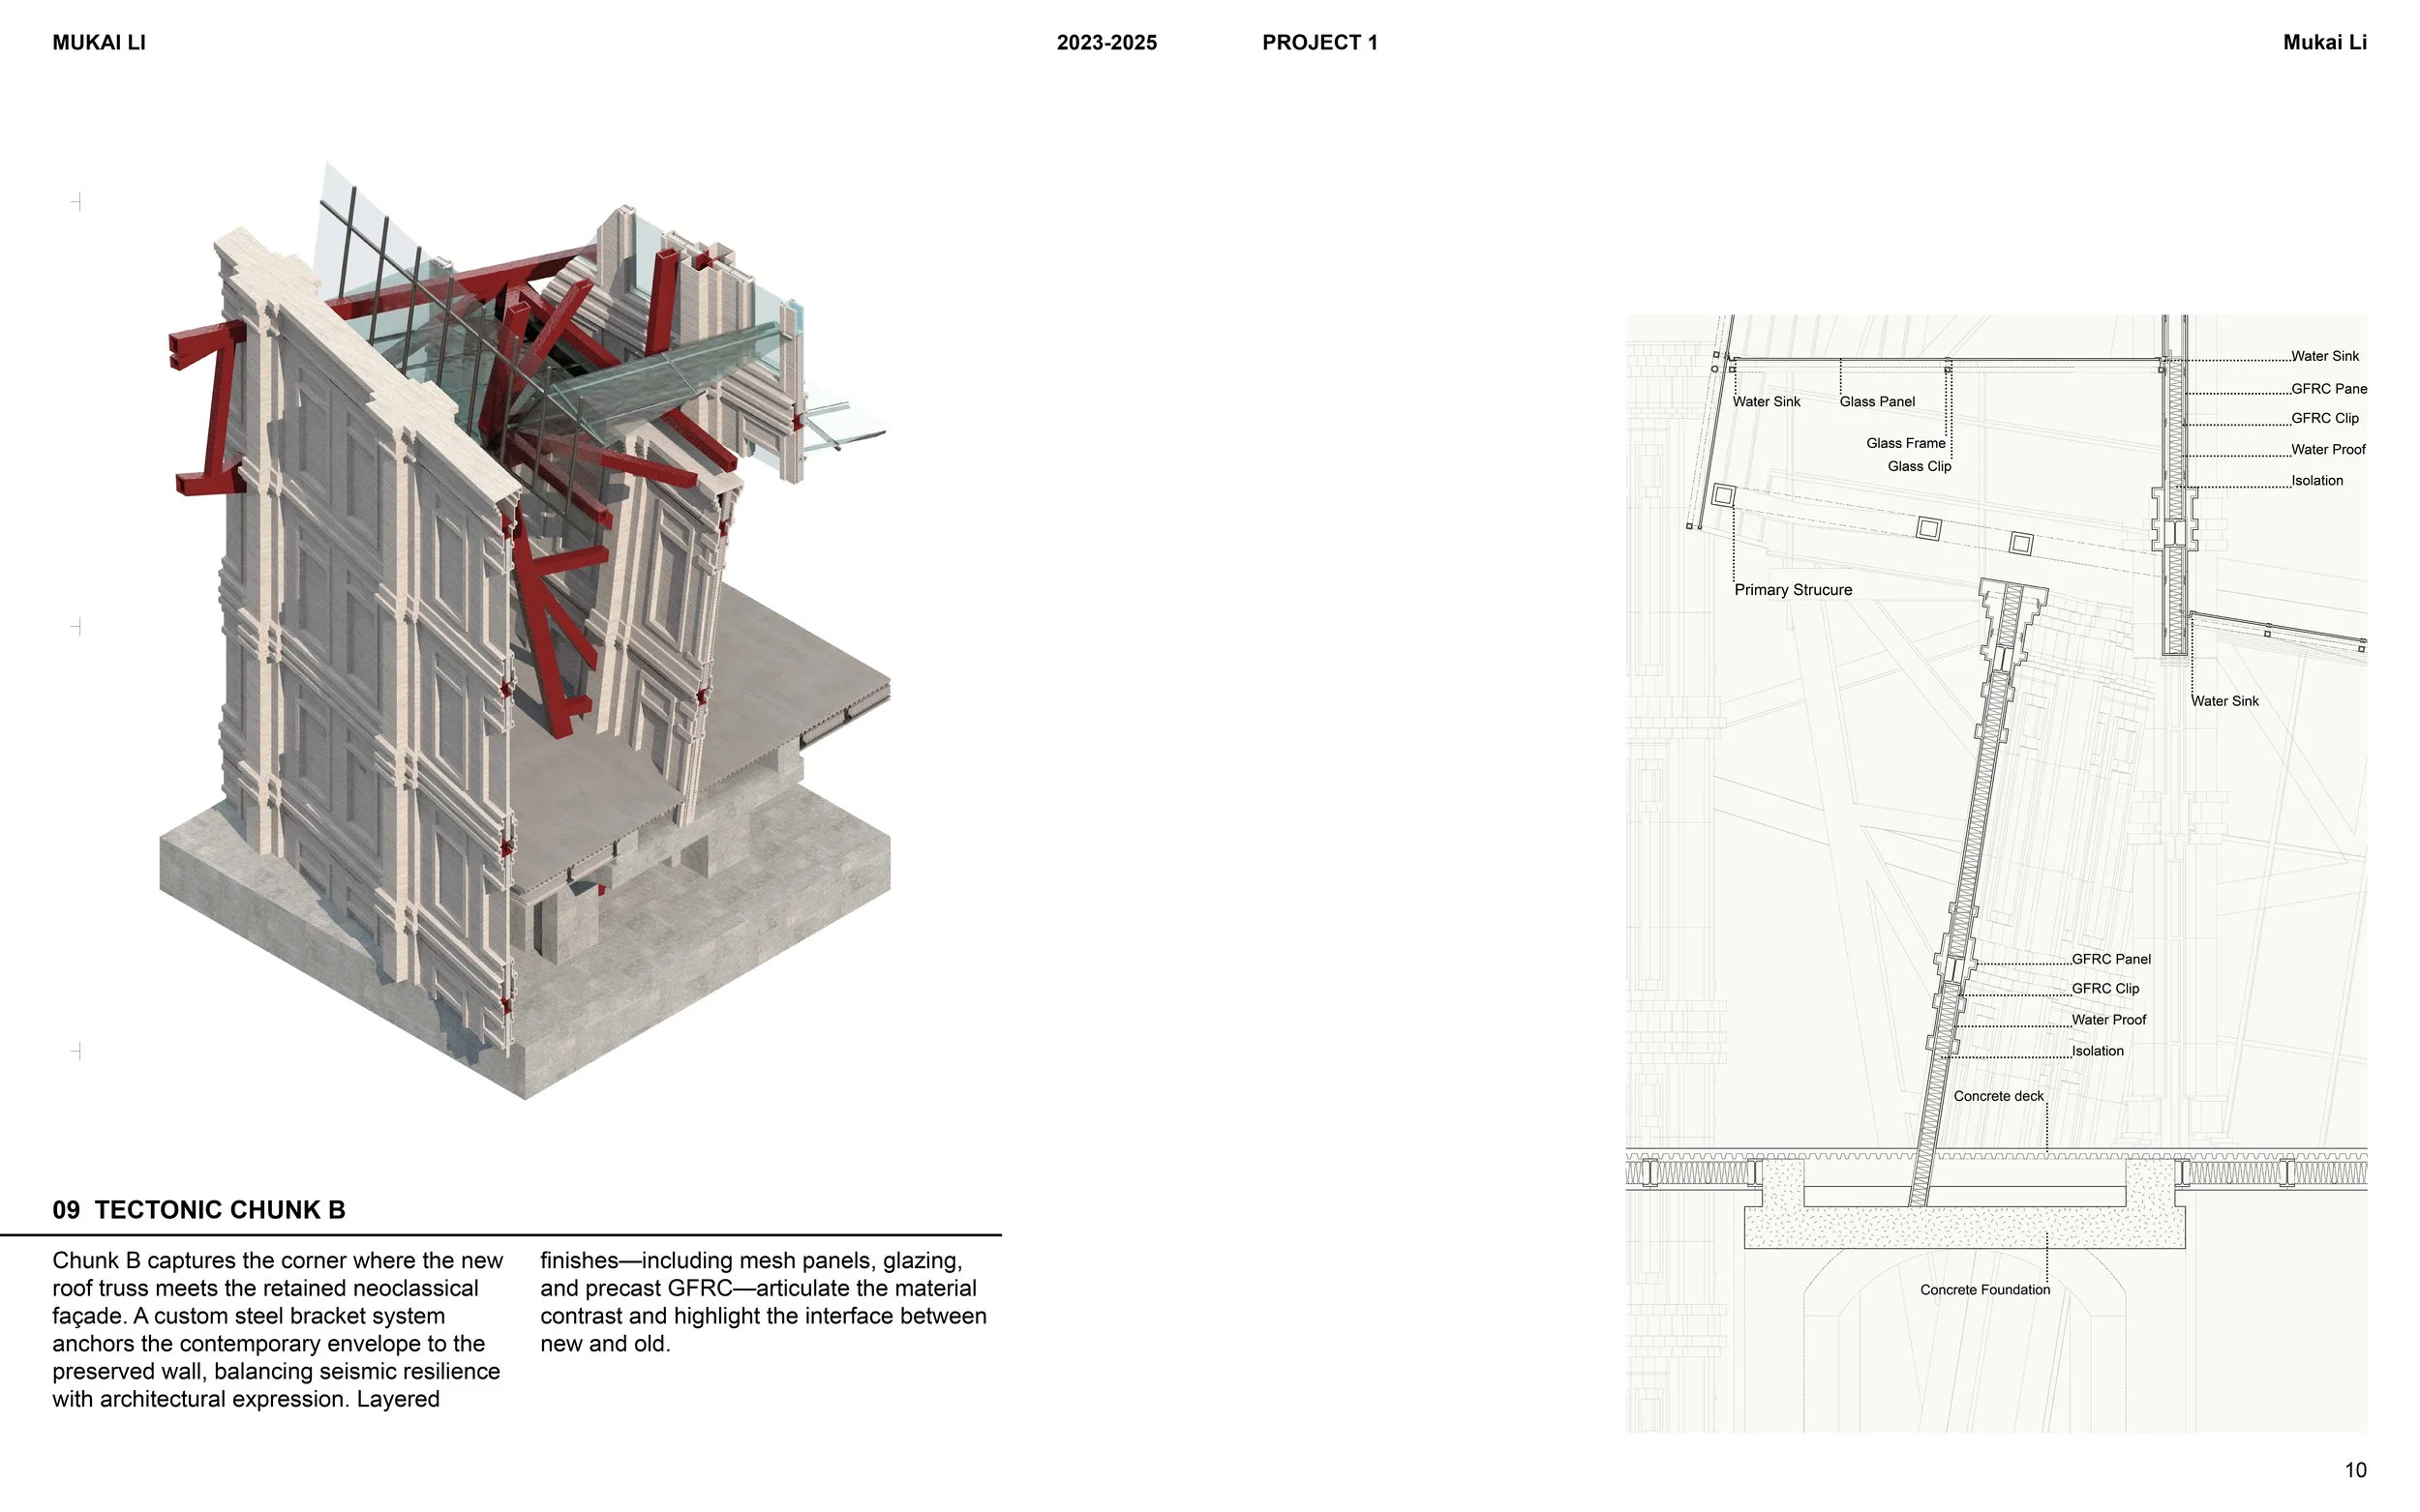Click the MUKAI LI header text top-left

[99, 43]
